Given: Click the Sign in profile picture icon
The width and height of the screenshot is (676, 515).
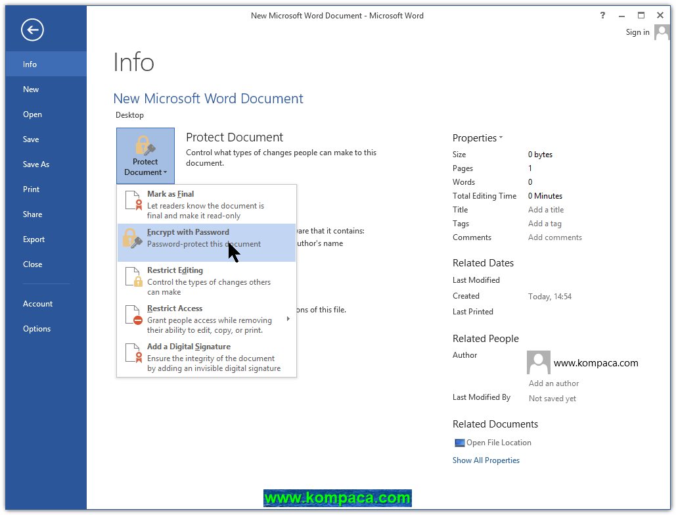Looking at the screenshot, I should tap(662, 32).
